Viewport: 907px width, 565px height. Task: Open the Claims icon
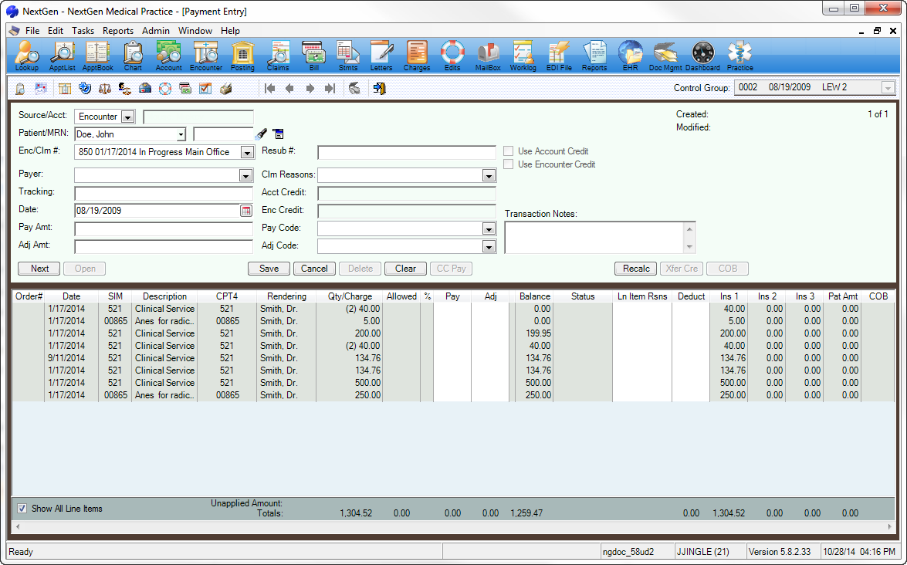coord(278,56)
